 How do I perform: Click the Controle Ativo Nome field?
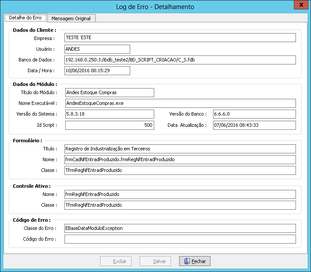coord(180,194)
